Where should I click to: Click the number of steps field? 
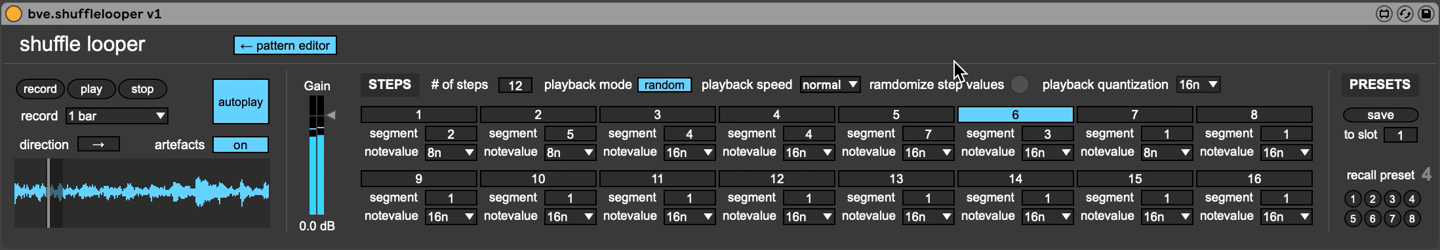click(x=515, y=85)
